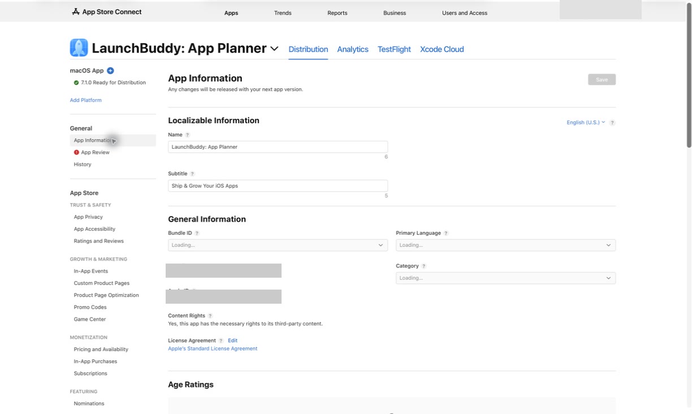Select App Information in sidebar

[x=113, y=140]
